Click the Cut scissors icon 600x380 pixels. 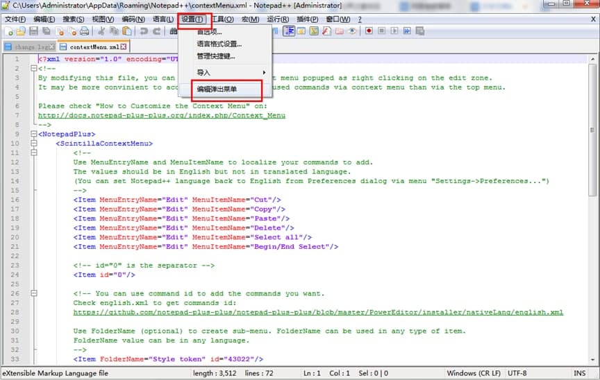[101, 31]
